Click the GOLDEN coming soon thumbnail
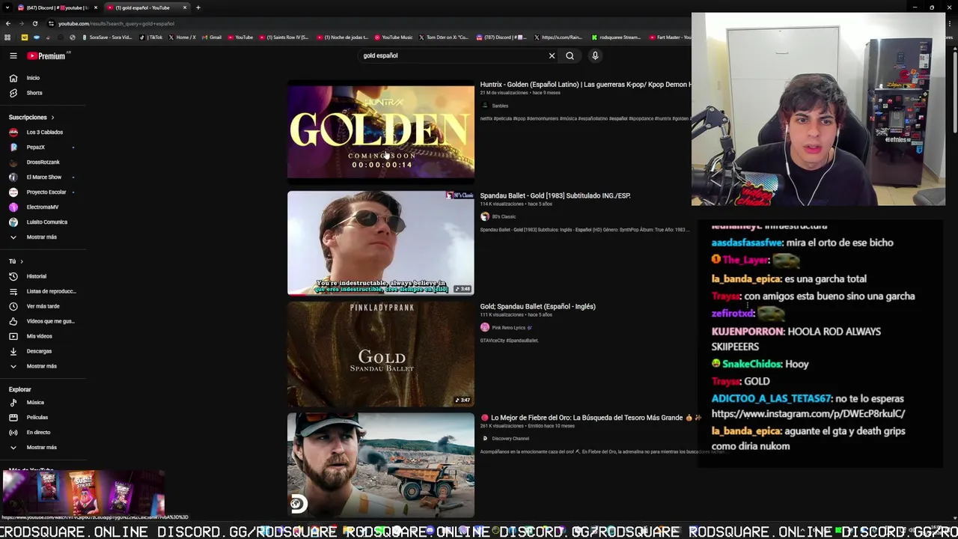This screenshot has height=539, width=958. coord(381,133)
